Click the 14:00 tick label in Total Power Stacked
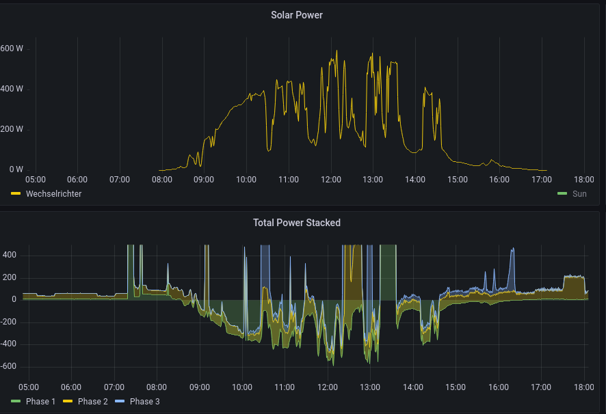 click(x=412, y=387)
